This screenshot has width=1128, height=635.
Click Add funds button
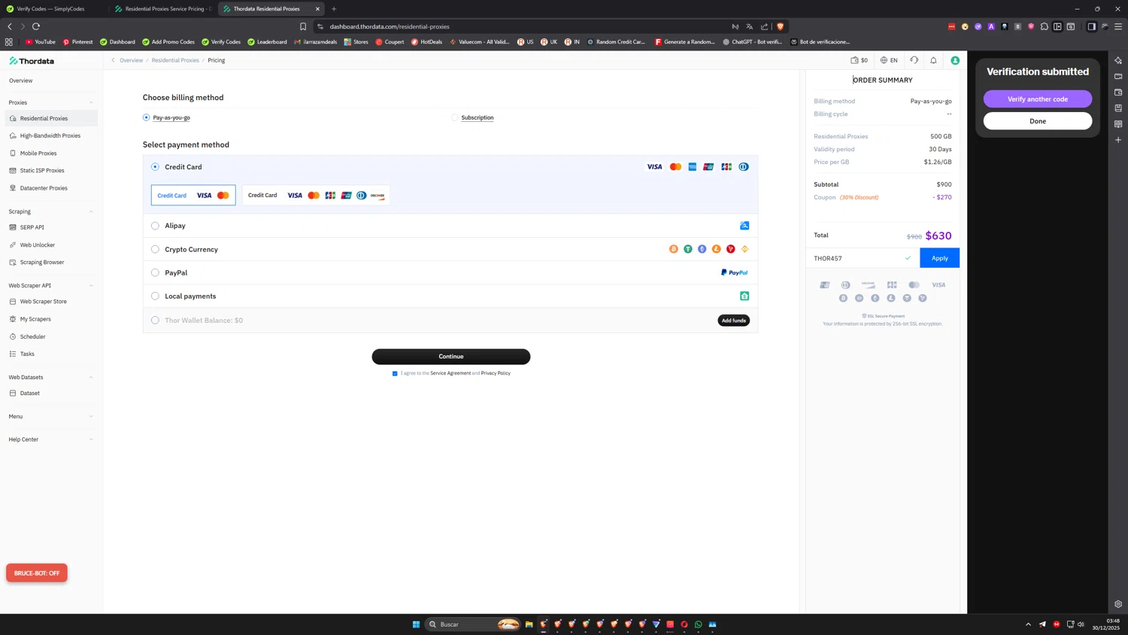733,321
